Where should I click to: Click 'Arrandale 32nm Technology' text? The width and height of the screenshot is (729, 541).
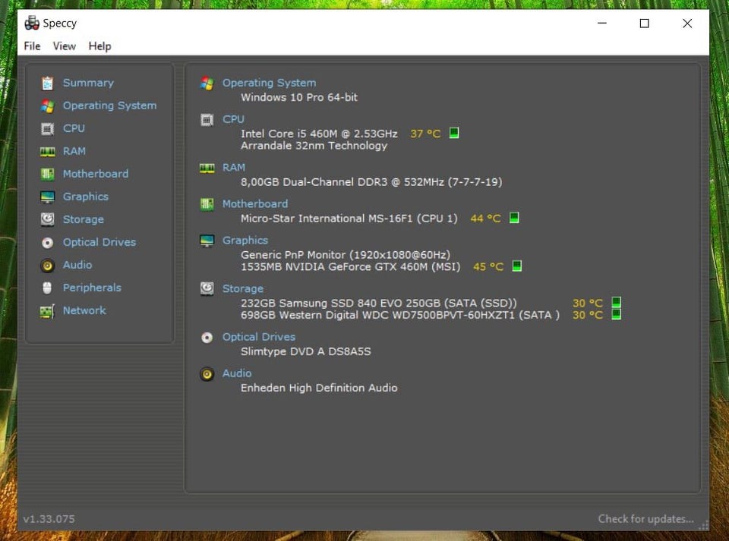(x=314, y=146)
